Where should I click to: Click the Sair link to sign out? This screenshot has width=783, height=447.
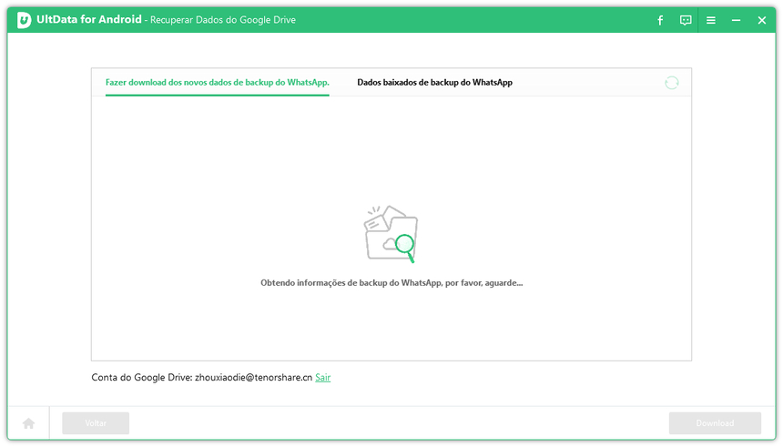coord(322,377)
